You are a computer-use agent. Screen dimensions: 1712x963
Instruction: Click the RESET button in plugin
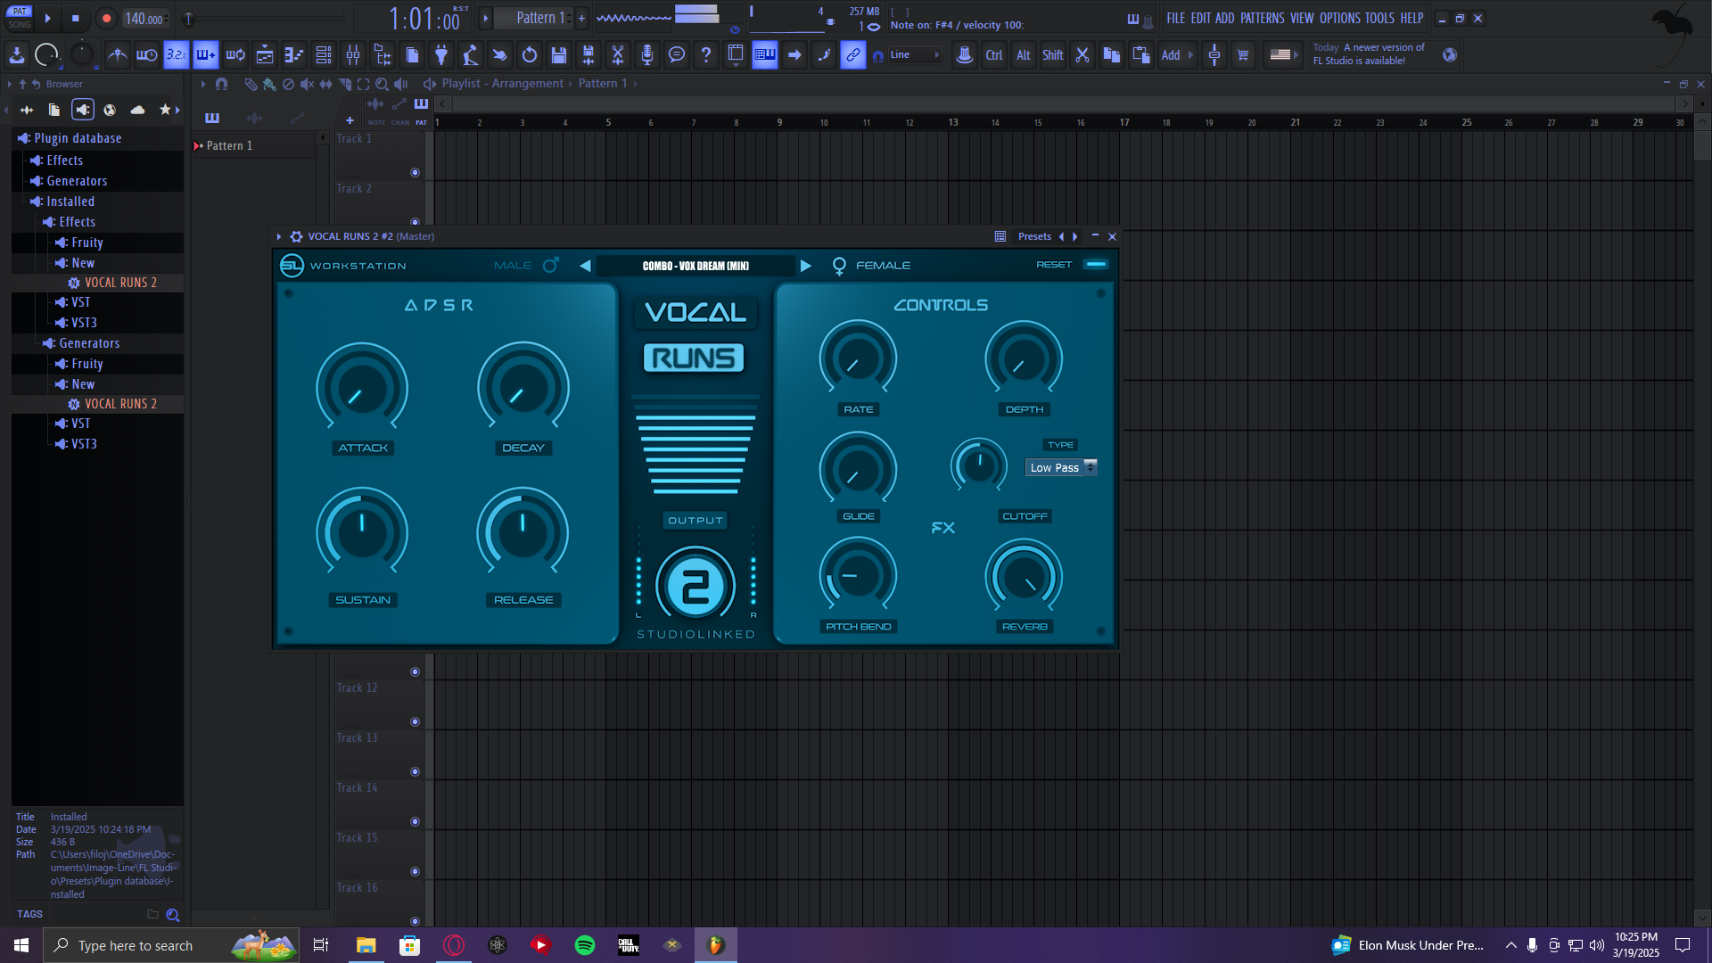click(x=1054, y=265)
